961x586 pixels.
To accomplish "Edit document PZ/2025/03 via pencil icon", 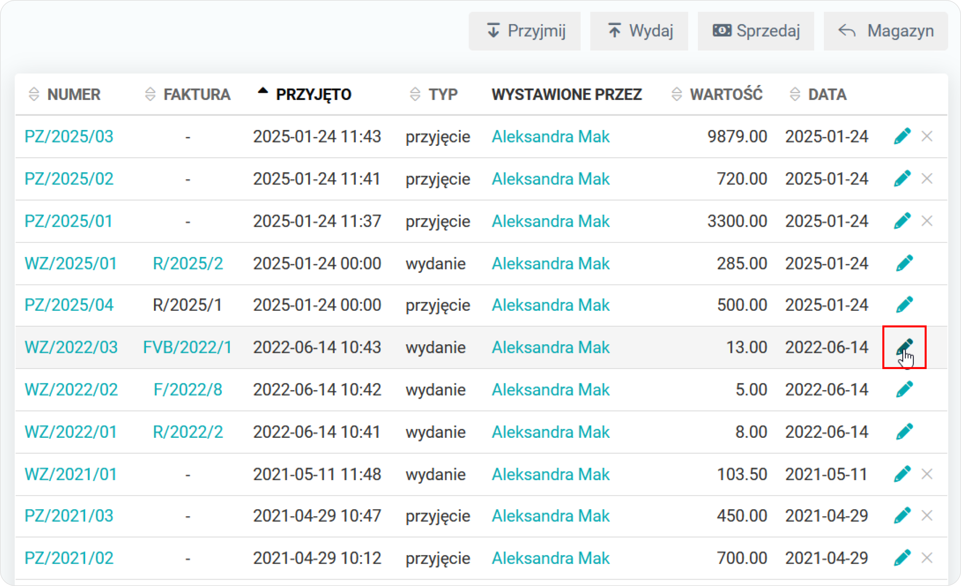I will point(902,136).
